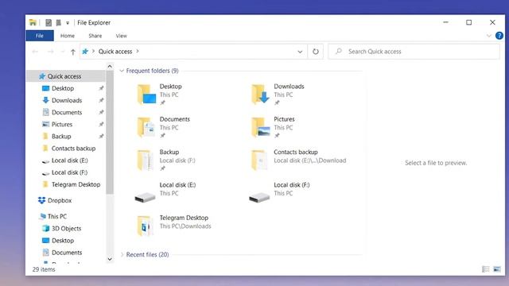Click pin icon next to Desktop in sidebar
Screen dimensions: 509x286
click(x=101, y=88)
